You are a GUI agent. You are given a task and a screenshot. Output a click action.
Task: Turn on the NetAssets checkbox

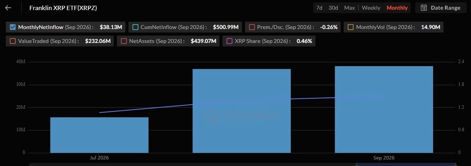(124, 41)
